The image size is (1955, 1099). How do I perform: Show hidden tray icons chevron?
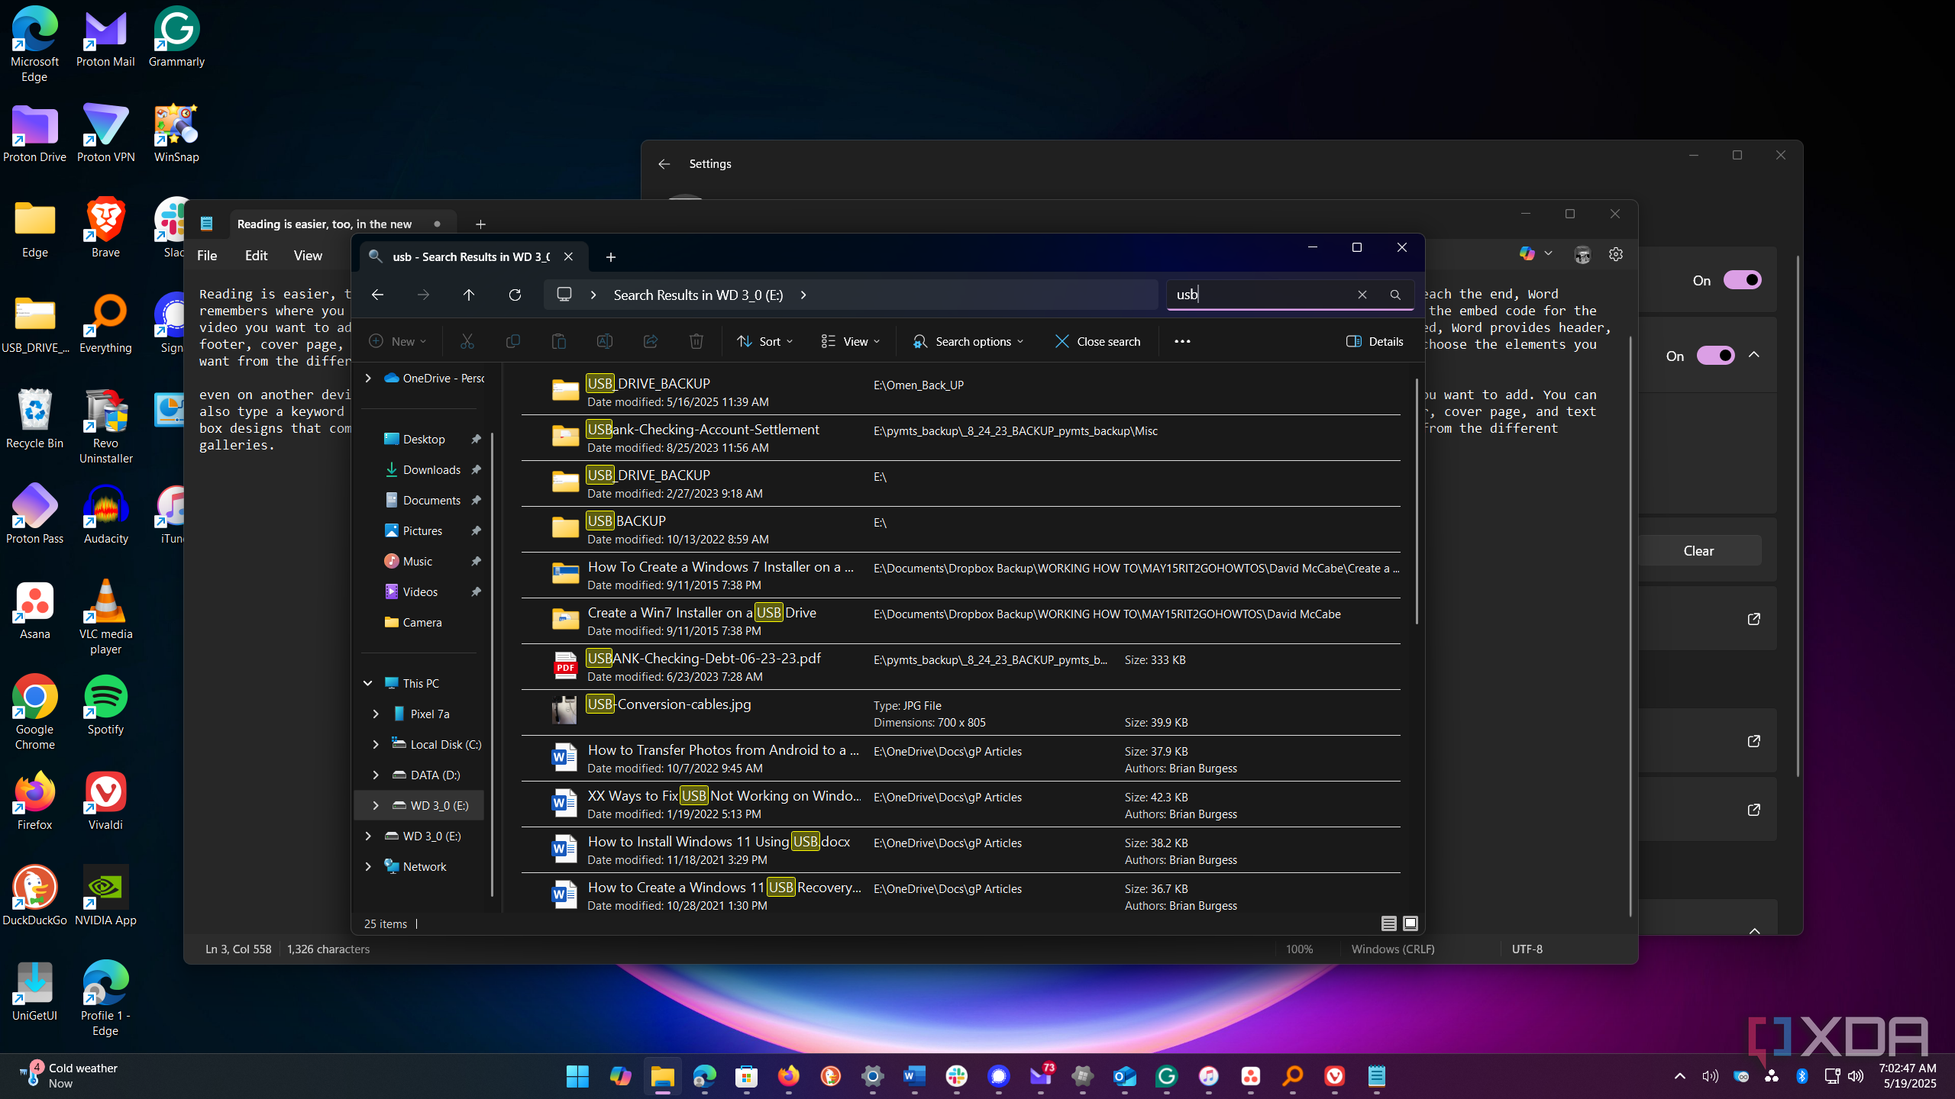1680,1076
